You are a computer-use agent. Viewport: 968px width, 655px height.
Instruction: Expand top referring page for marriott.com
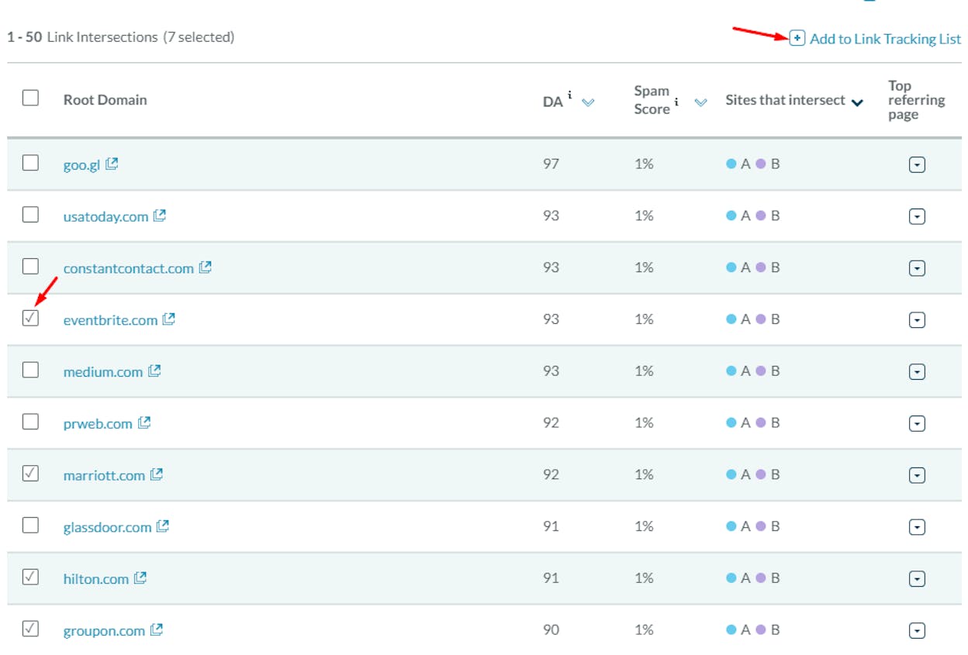[917, 474]
